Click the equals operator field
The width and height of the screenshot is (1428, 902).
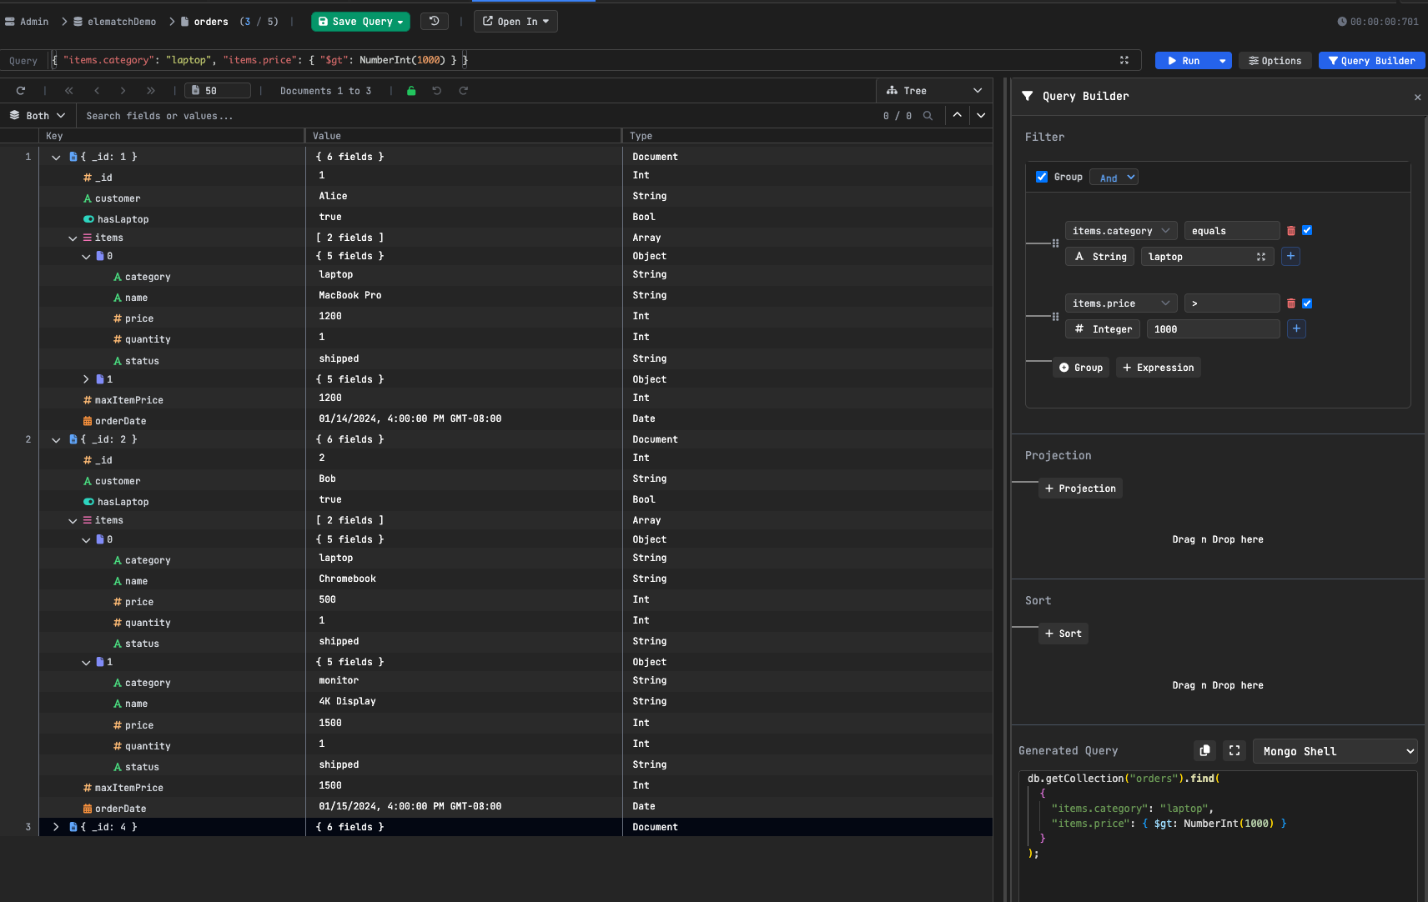pos(1232,231)
